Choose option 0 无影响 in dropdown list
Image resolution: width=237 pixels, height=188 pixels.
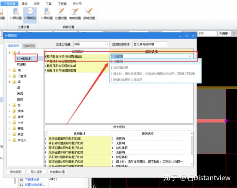(155, 61)
